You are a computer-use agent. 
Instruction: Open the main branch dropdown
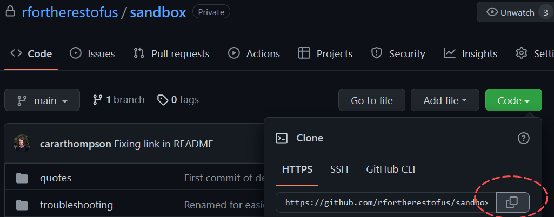(x=42, y=100)
